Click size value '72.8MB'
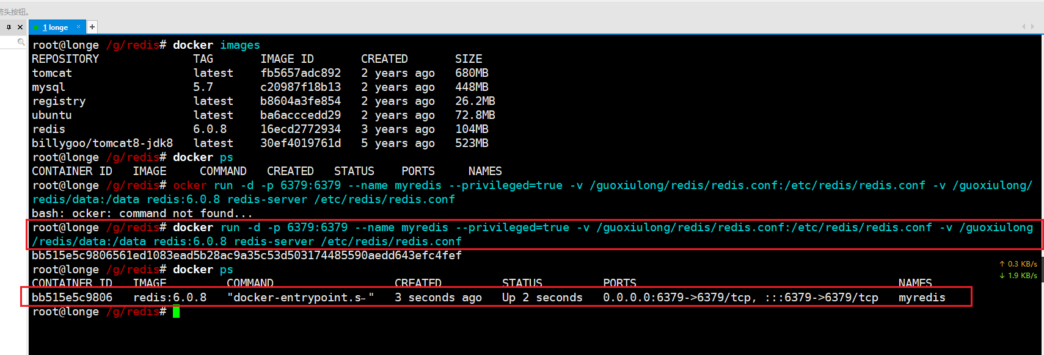 tap(475, 115)
